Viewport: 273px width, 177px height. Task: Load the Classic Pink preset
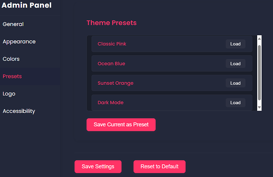235,44
